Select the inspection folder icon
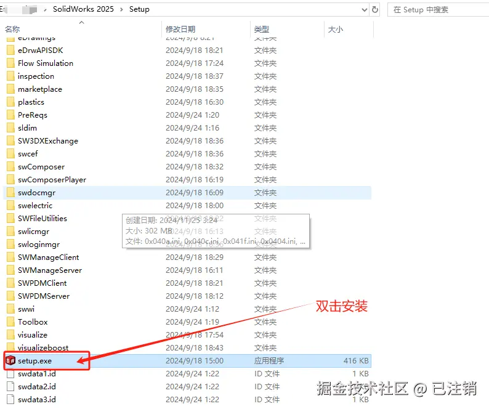Image resolution: width=489 pixels, height=409 pixels. pyautogui.click(x=10, y=76)
